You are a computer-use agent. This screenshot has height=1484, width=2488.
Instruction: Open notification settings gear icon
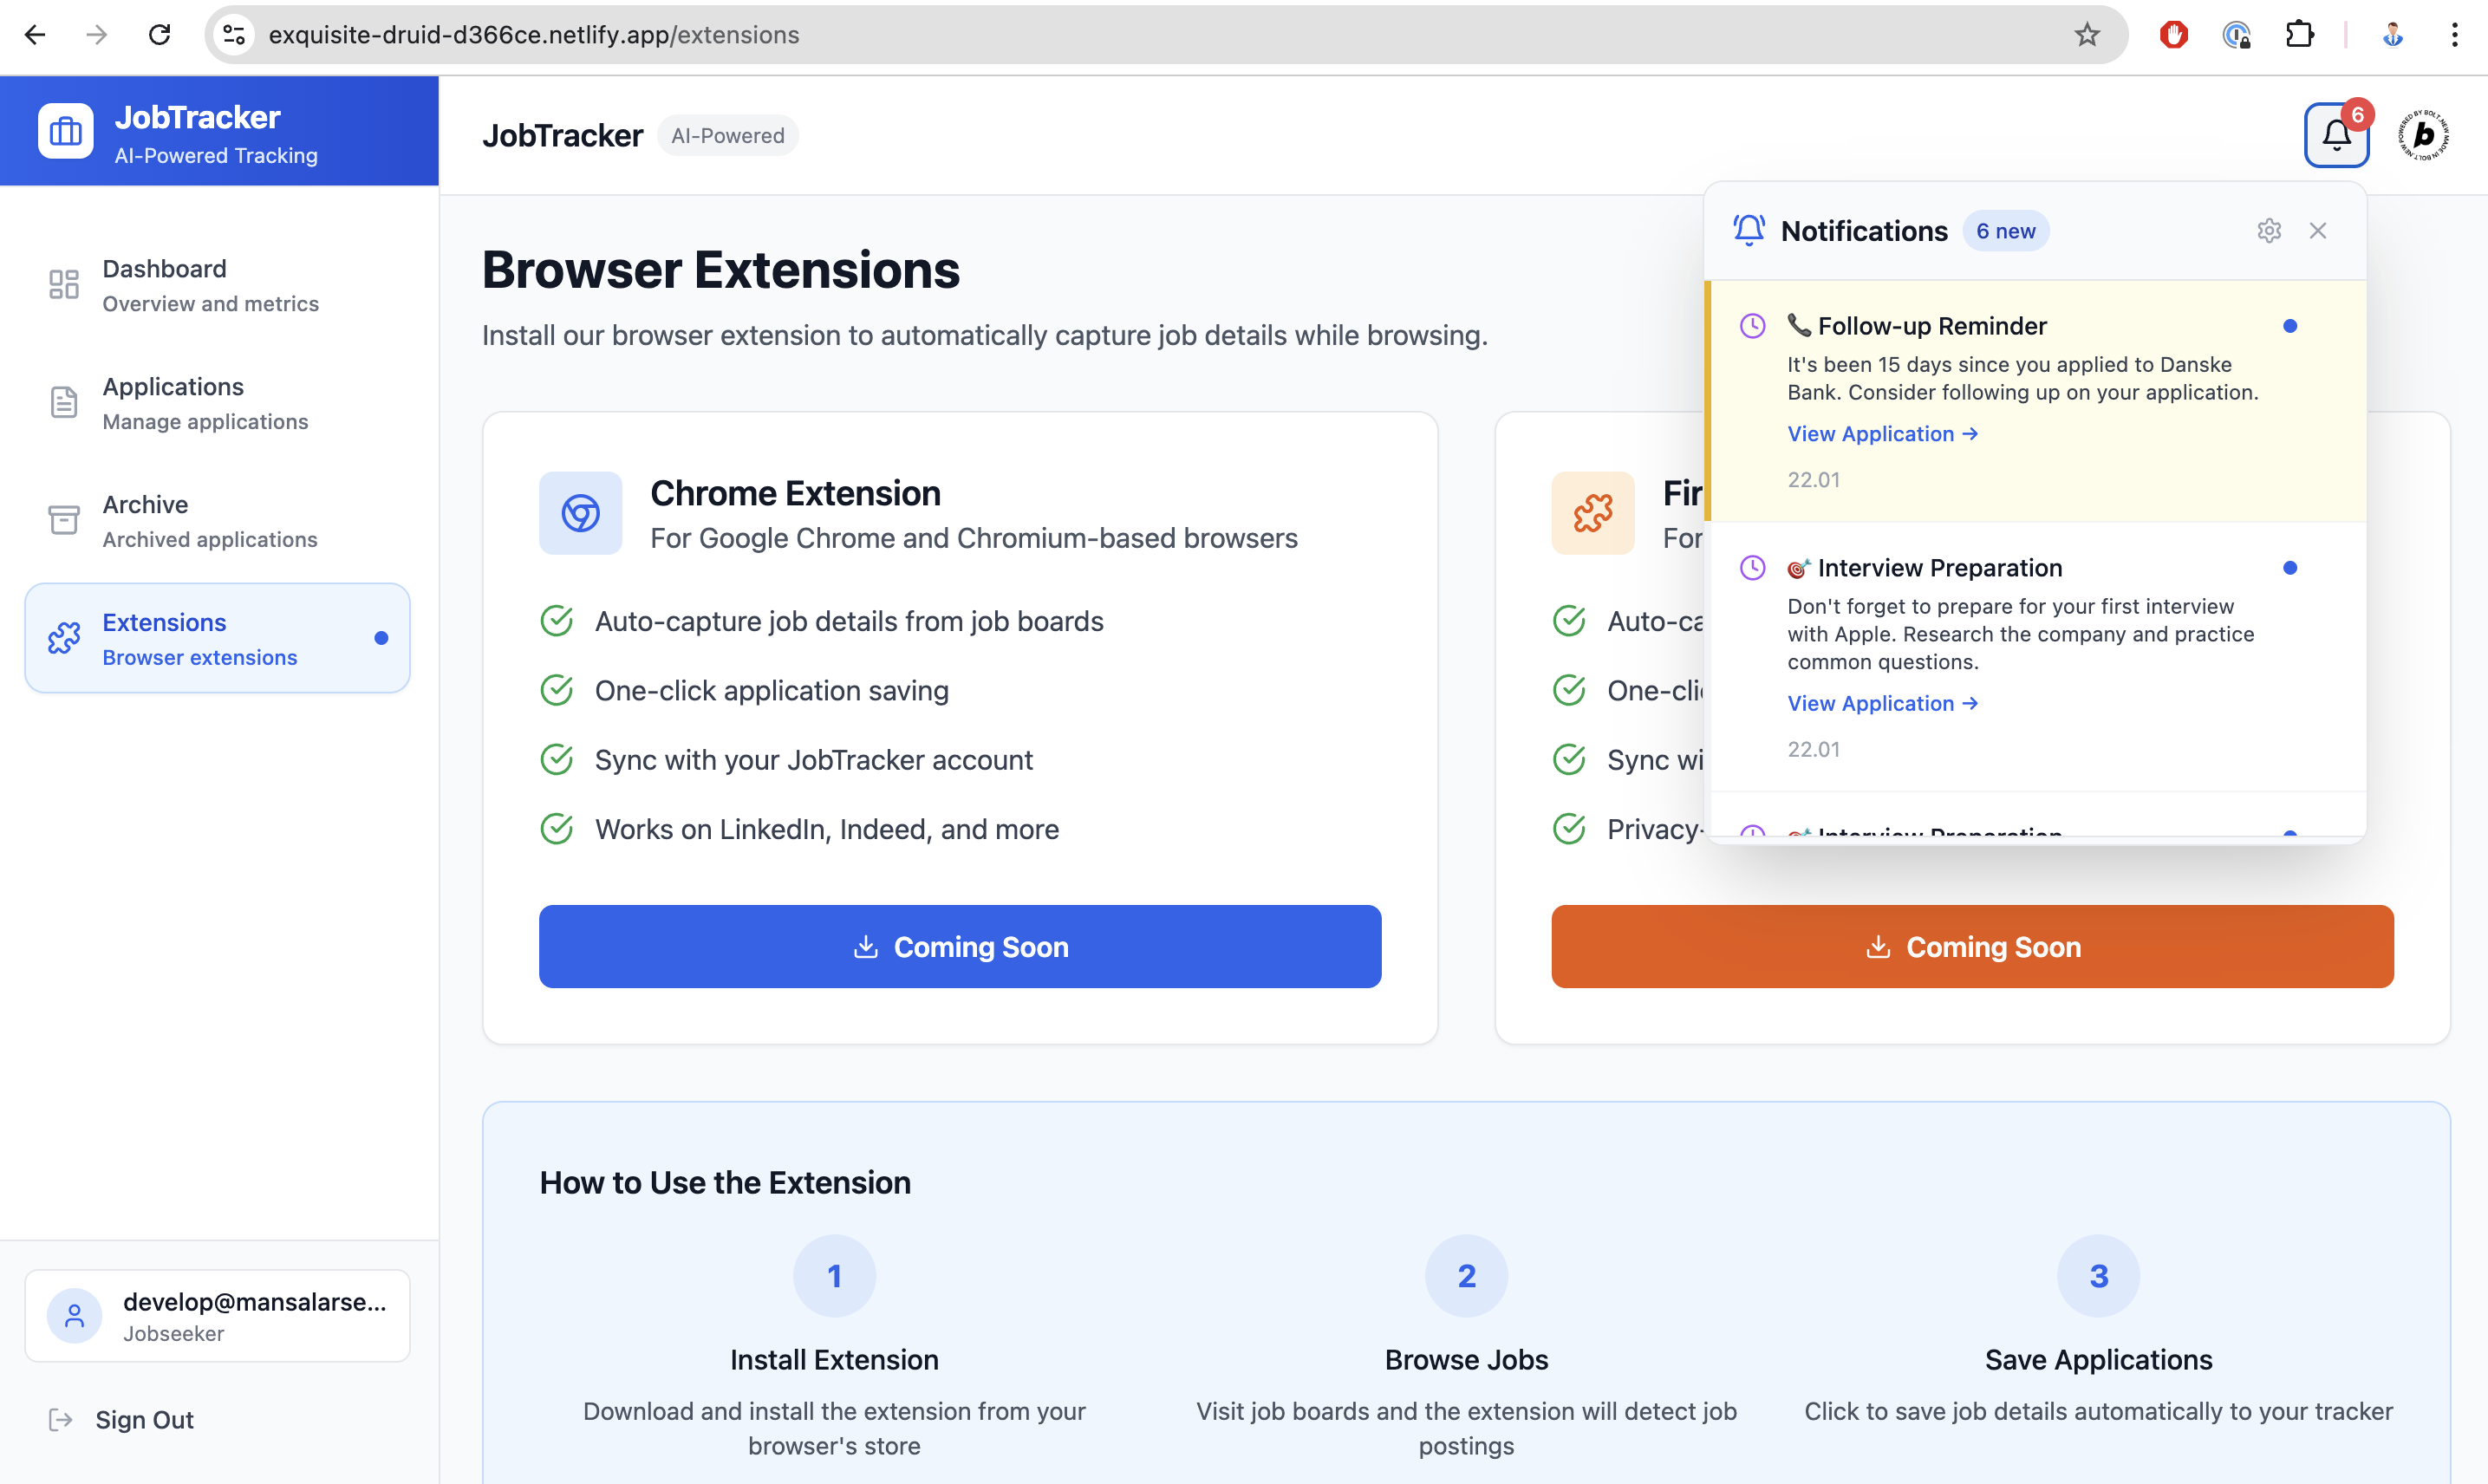(x=2268, y=231)
